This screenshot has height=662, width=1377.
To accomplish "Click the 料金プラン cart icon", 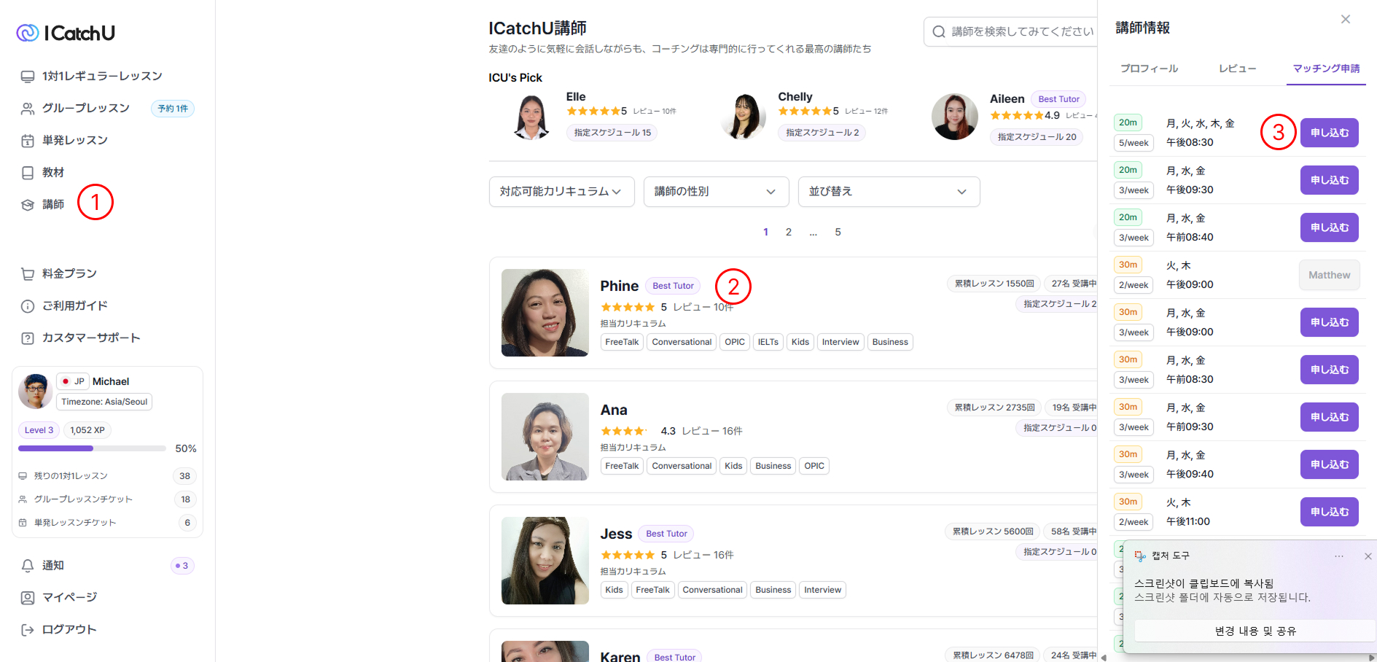I will pos(28,274).
